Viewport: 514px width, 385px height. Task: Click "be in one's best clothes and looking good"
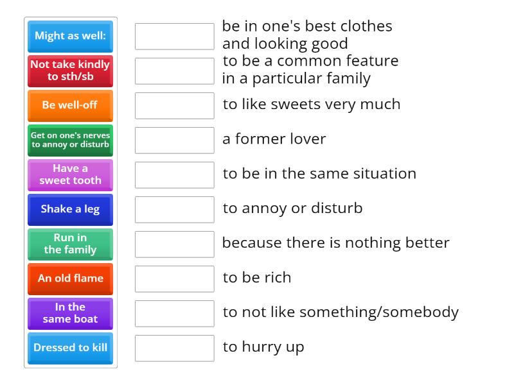tap(307, 35)
